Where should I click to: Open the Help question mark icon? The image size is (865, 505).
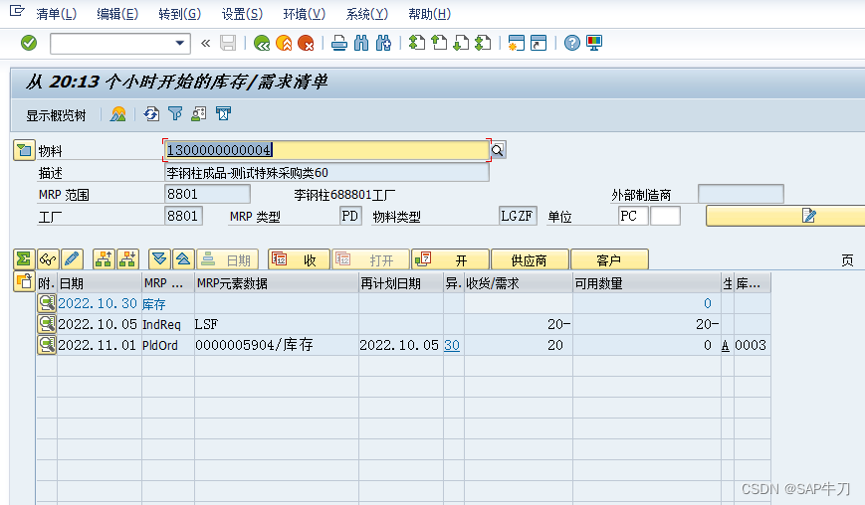click(x=572, y=43)
